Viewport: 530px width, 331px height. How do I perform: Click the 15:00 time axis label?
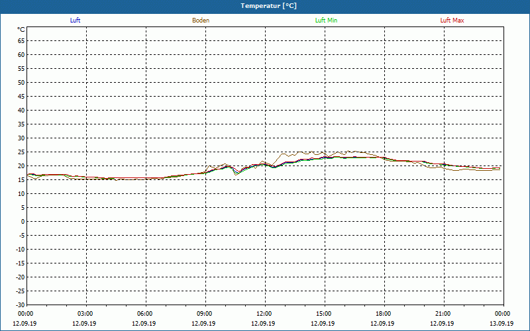[324, 314]
